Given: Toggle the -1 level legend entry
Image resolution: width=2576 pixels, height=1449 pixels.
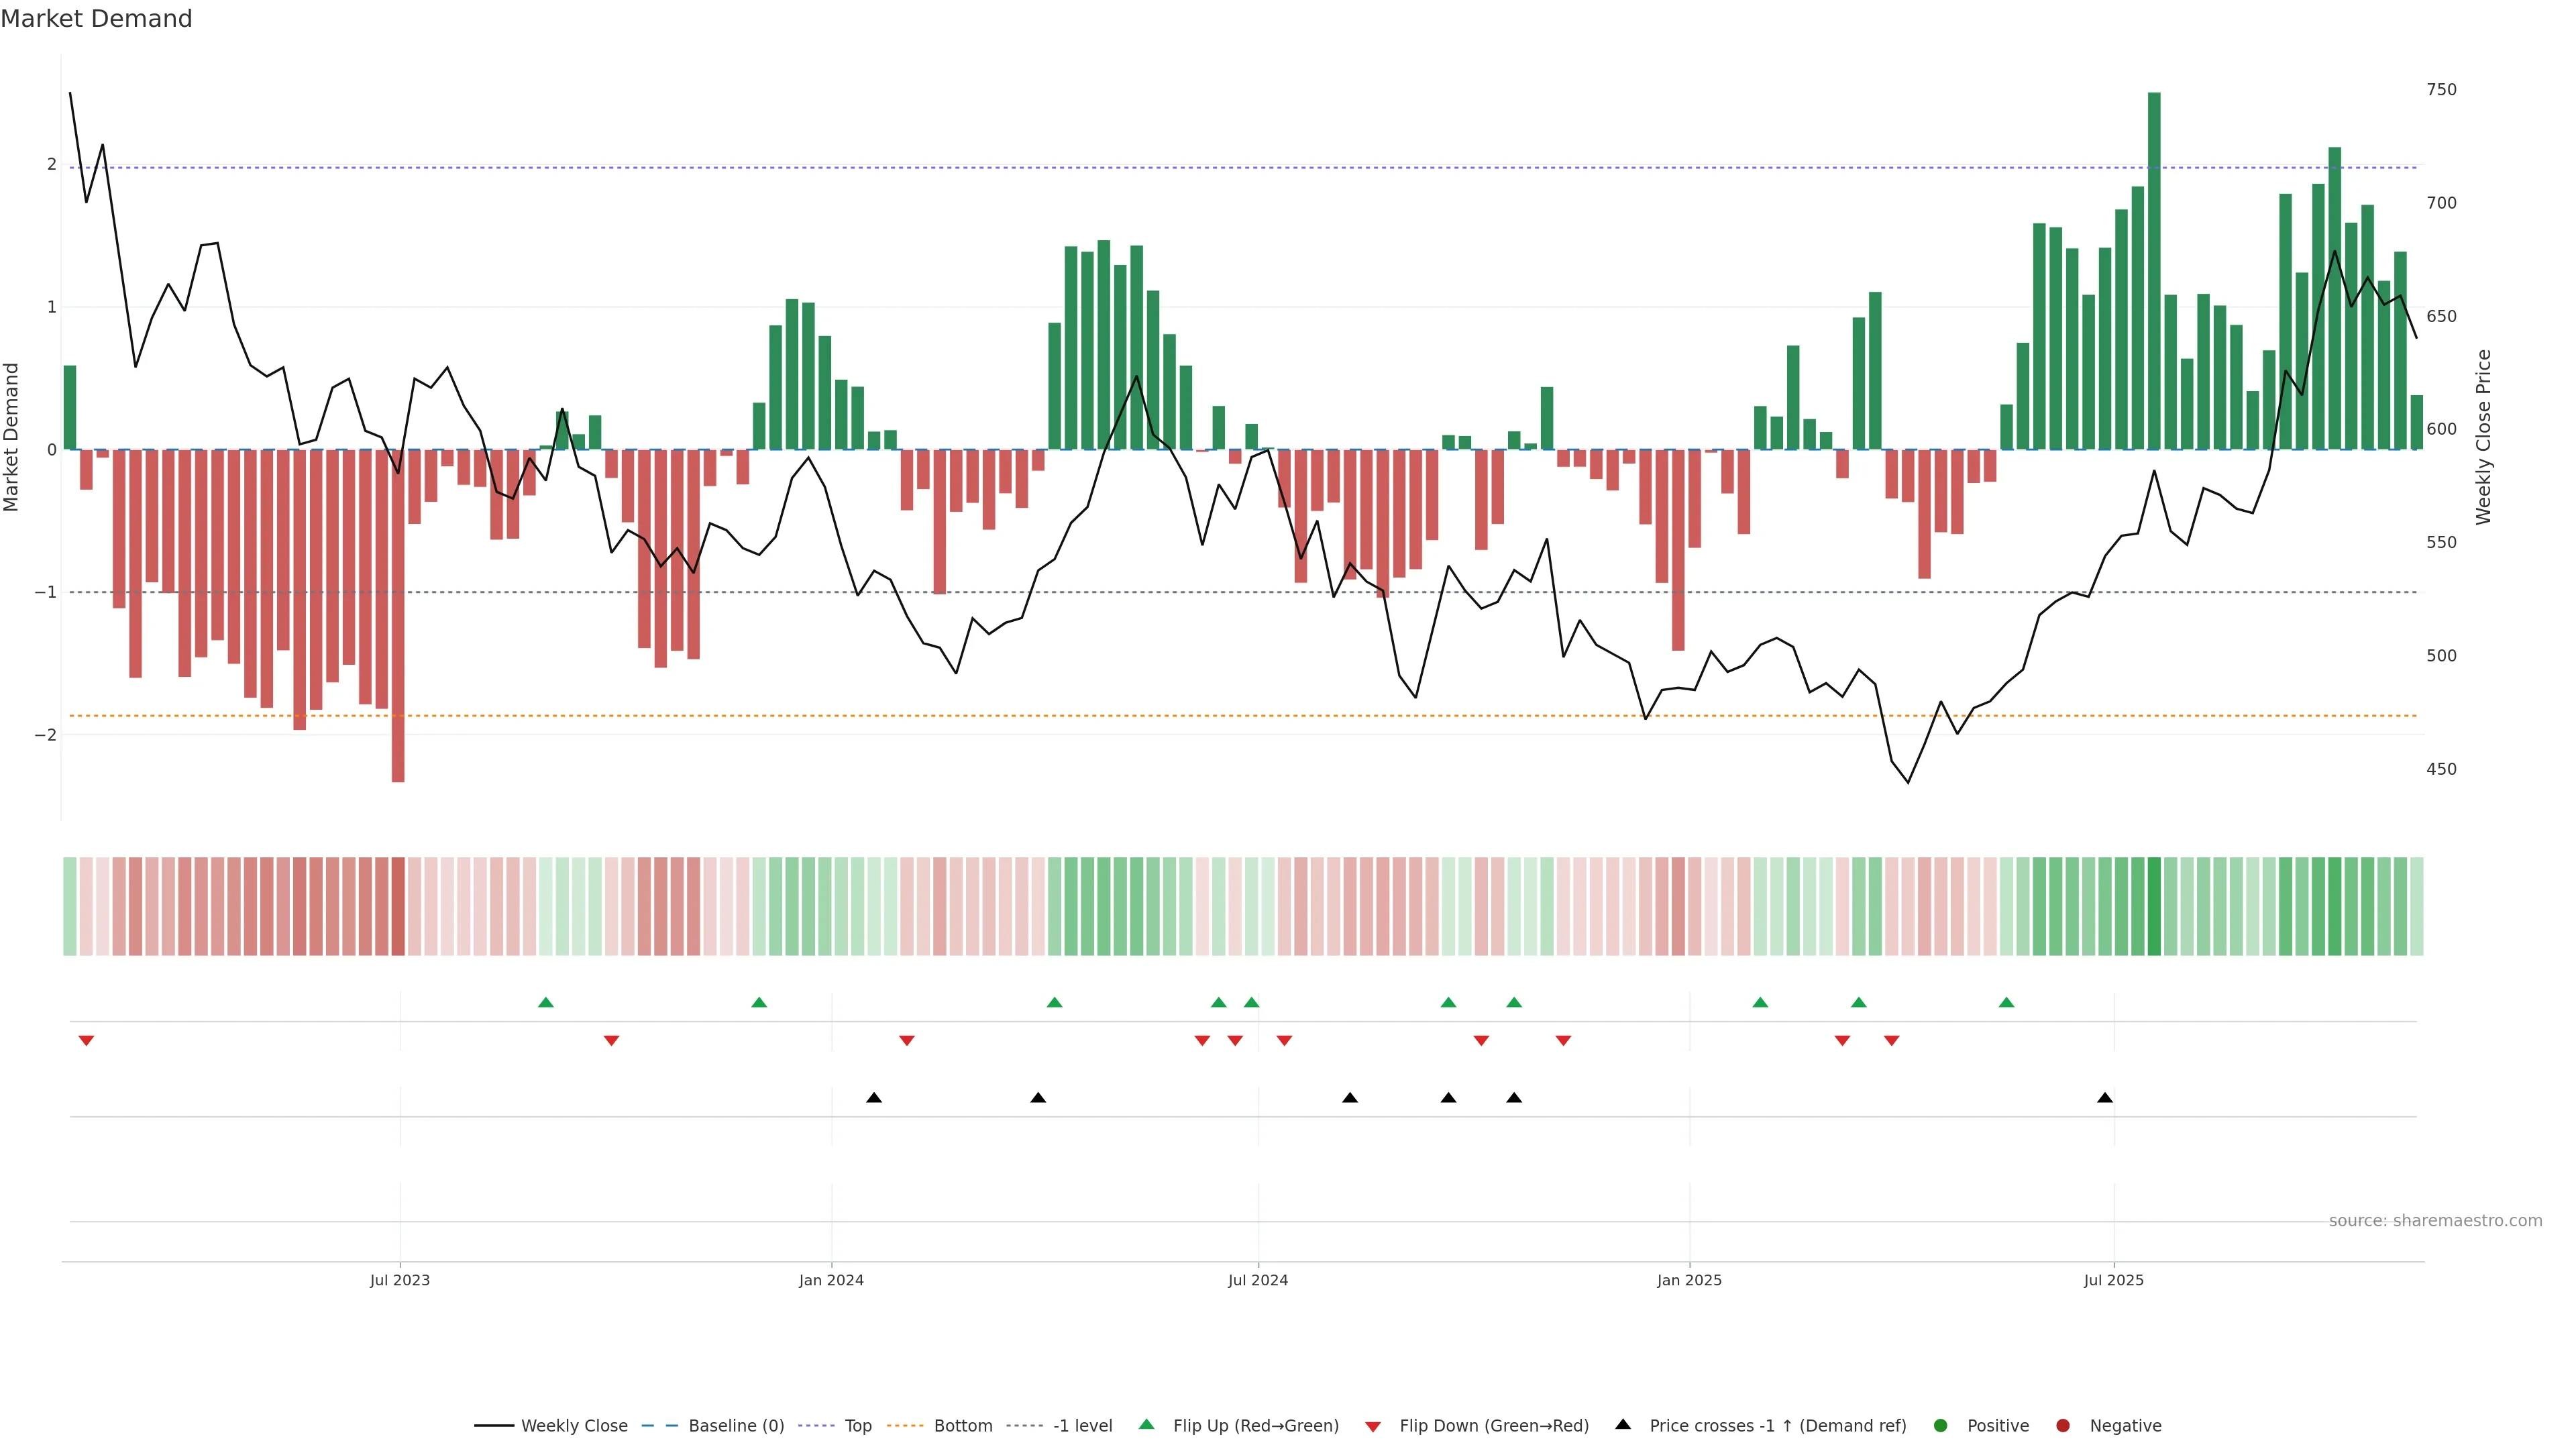Looking at the screenshot, I should pyautogui.click(x=1082, y=1425).
